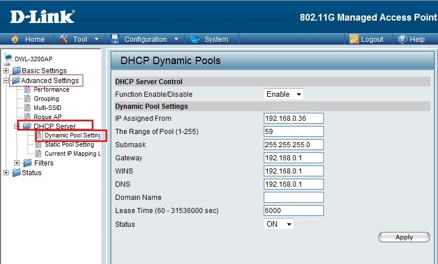Click the Filters folder icon
The width and height of the screenshot is (438, 264).
[28, 163]
